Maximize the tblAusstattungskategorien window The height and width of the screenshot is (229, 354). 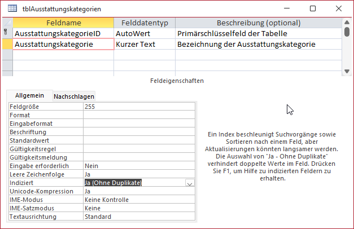pos(313,8)
